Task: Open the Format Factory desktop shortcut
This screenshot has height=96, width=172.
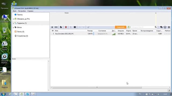Action: point(5,46)
